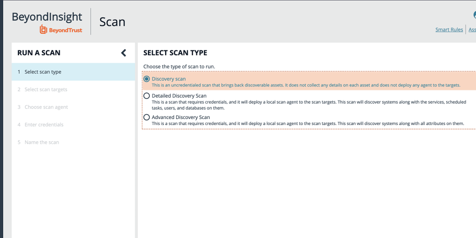Screen dimensions: 476x238
Task: Click the Scan page heading
Action: pyautogui.click(x=112, y=22)
